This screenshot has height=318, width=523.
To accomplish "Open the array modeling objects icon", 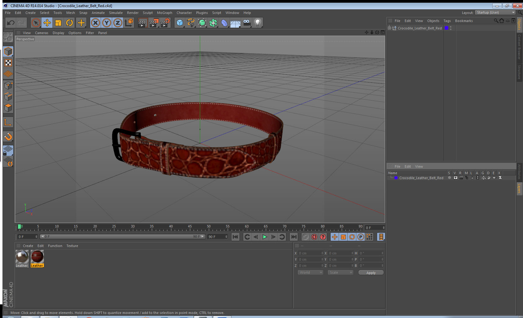I will point(213,23).
